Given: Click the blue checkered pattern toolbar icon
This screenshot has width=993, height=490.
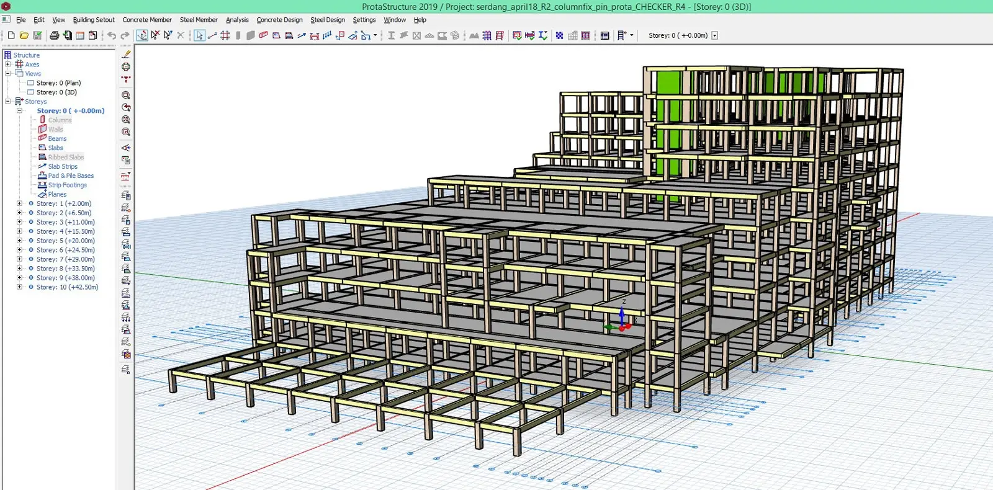Looking at the screenshot, I should (x=559, y=35).
